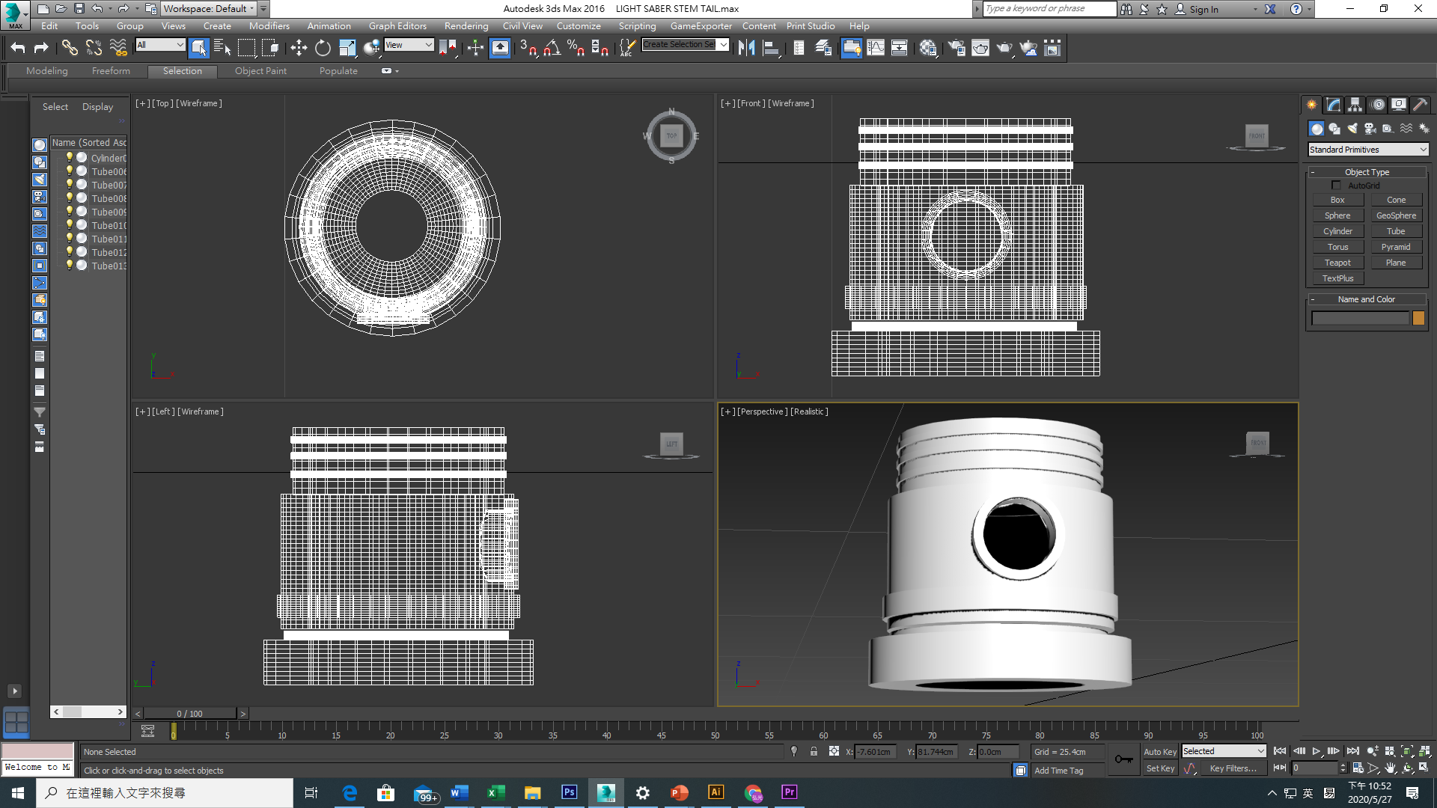Open the selection filter All dropdown
1437x808 pixels.
click(160, 45)
